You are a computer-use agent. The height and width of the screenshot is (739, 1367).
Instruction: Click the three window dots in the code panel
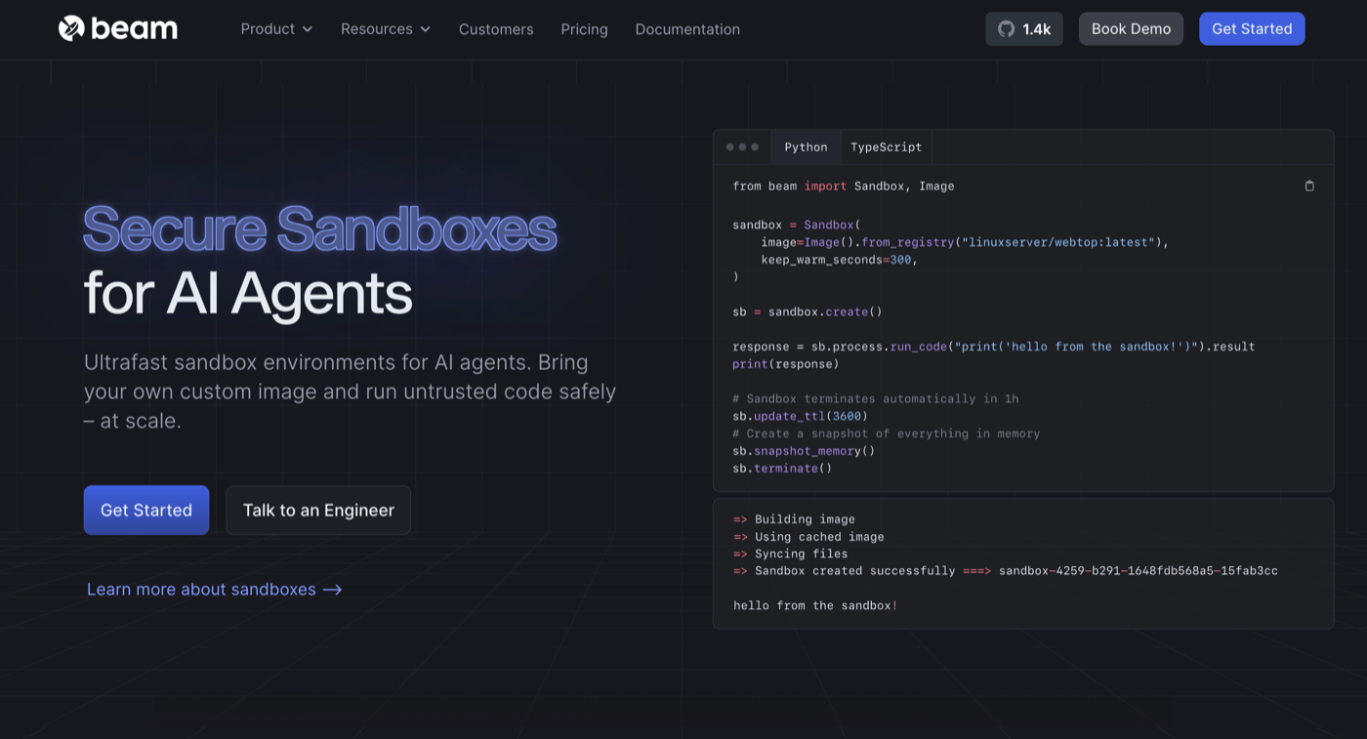click(x=742, y=147)
